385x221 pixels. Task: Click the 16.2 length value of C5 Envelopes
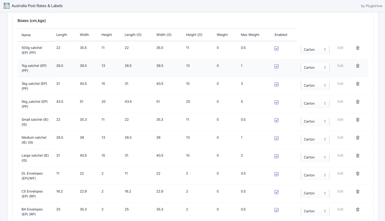[59, 191]
